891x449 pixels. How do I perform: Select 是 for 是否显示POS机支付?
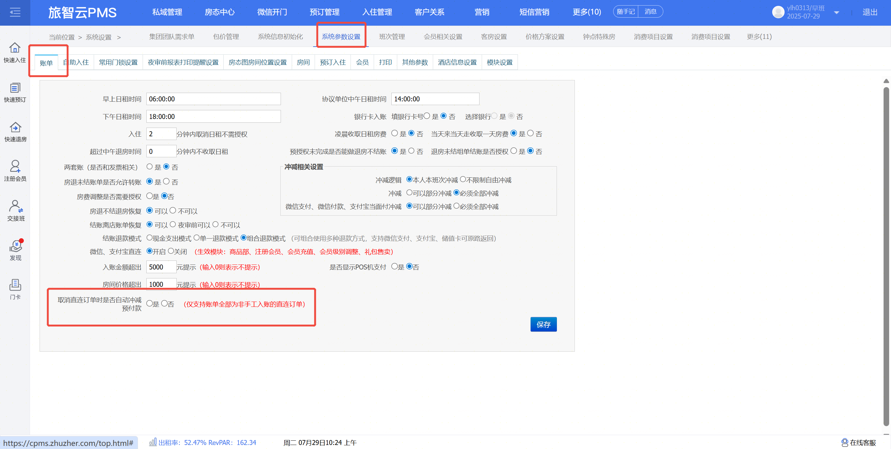pyautogui.click(x=394, y=266)
